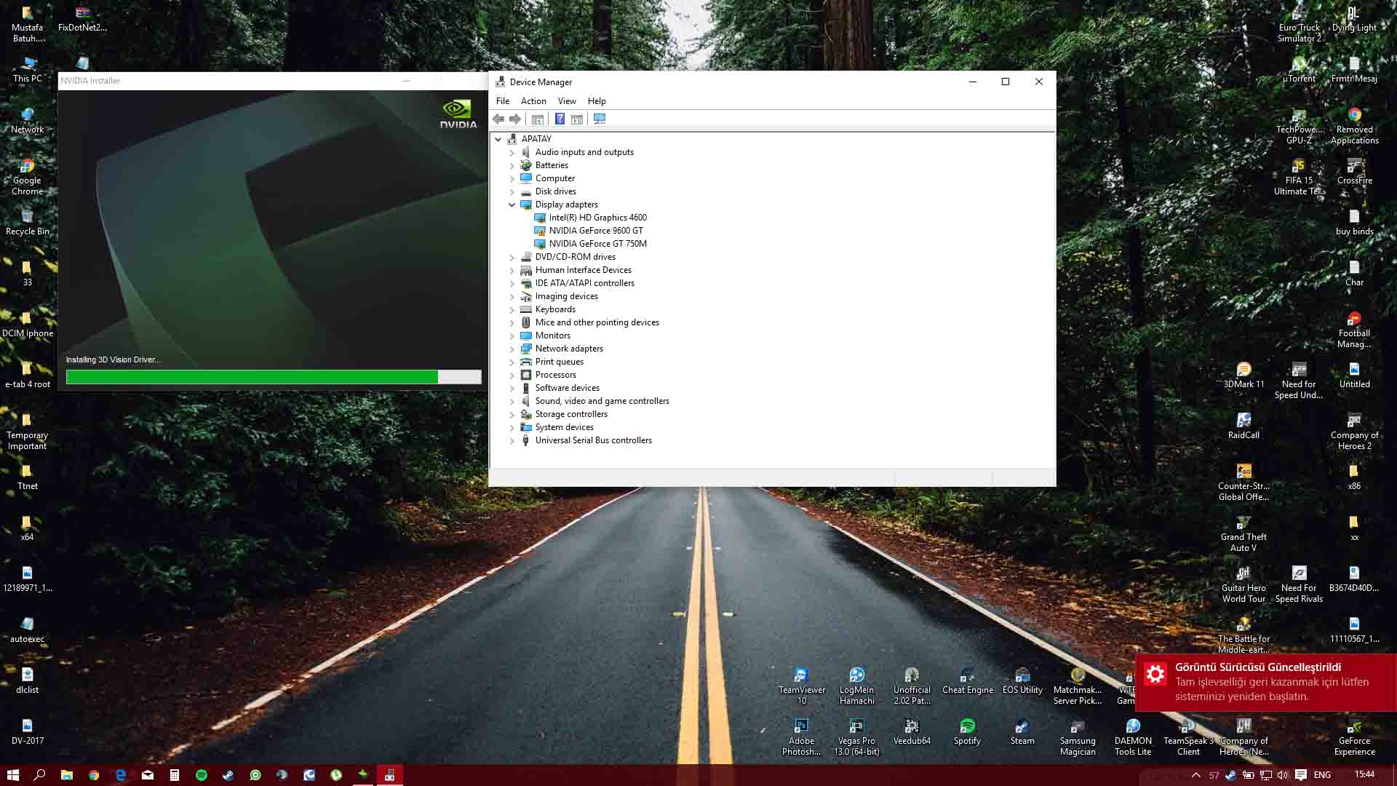Click the volume icon in system tray
This screenshot has width=1397, height=786.
pyautogui.click(x=1283, y=775)
